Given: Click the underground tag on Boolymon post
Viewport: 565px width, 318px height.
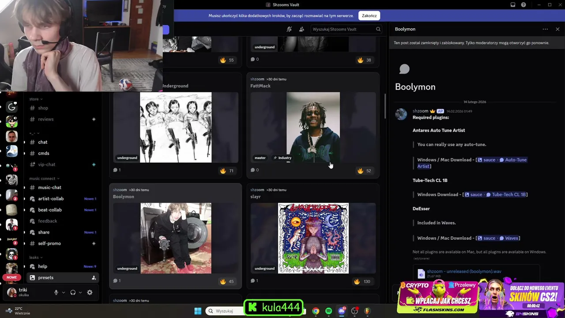Looking at the screenshot, I should pos(127,269).
